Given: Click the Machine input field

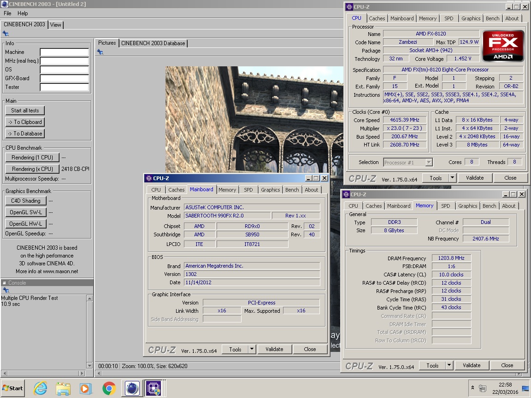Looking at the screenshot, I should pos(65,52).
